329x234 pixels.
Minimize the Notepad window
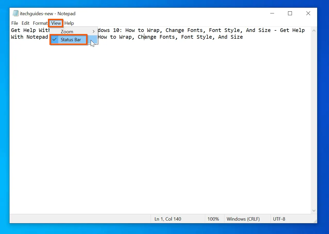point(272,13)
